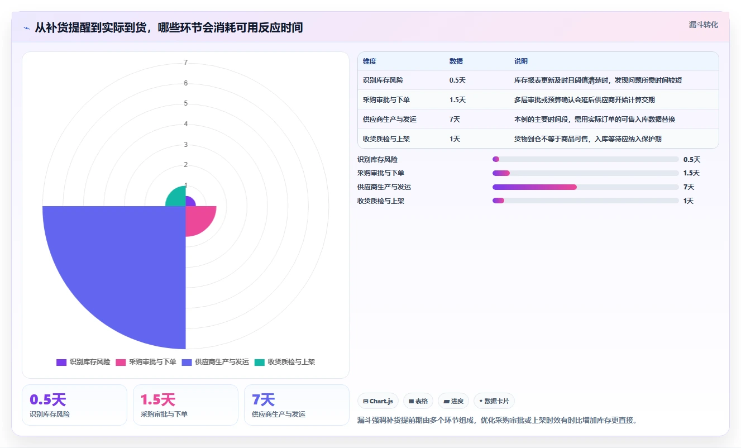Open the 0.5天 识别库存风险 data card
The width and height of the screenshot is (741, 448).
(x=75, y=405)
